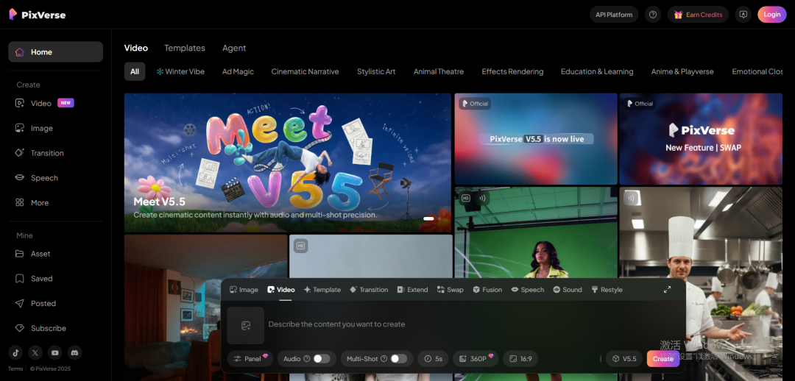Click the PixVerse logo
The height and width of the screenshot is (381, 795).
[37, 15]
